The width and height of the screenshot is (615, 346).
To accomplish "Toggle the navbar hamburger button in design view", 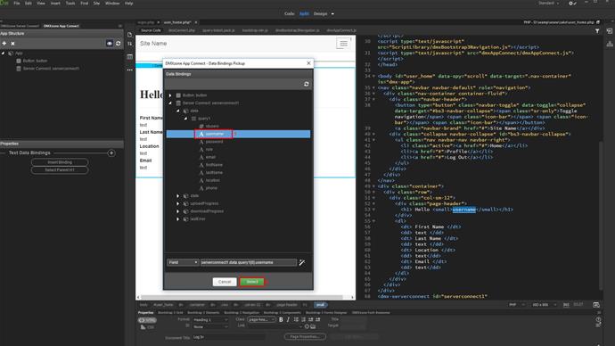I will click(x=343, y=44).
